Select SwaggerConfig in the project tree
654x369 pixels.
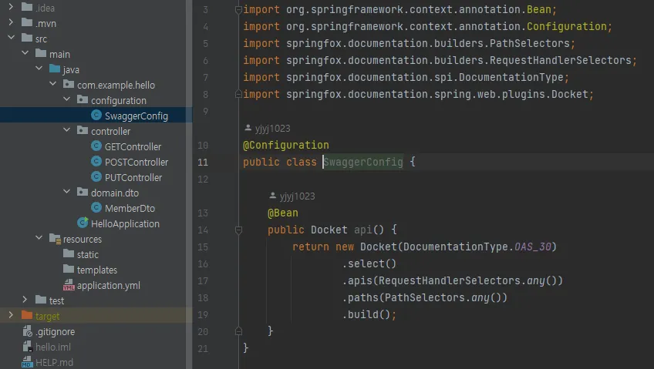137,116
